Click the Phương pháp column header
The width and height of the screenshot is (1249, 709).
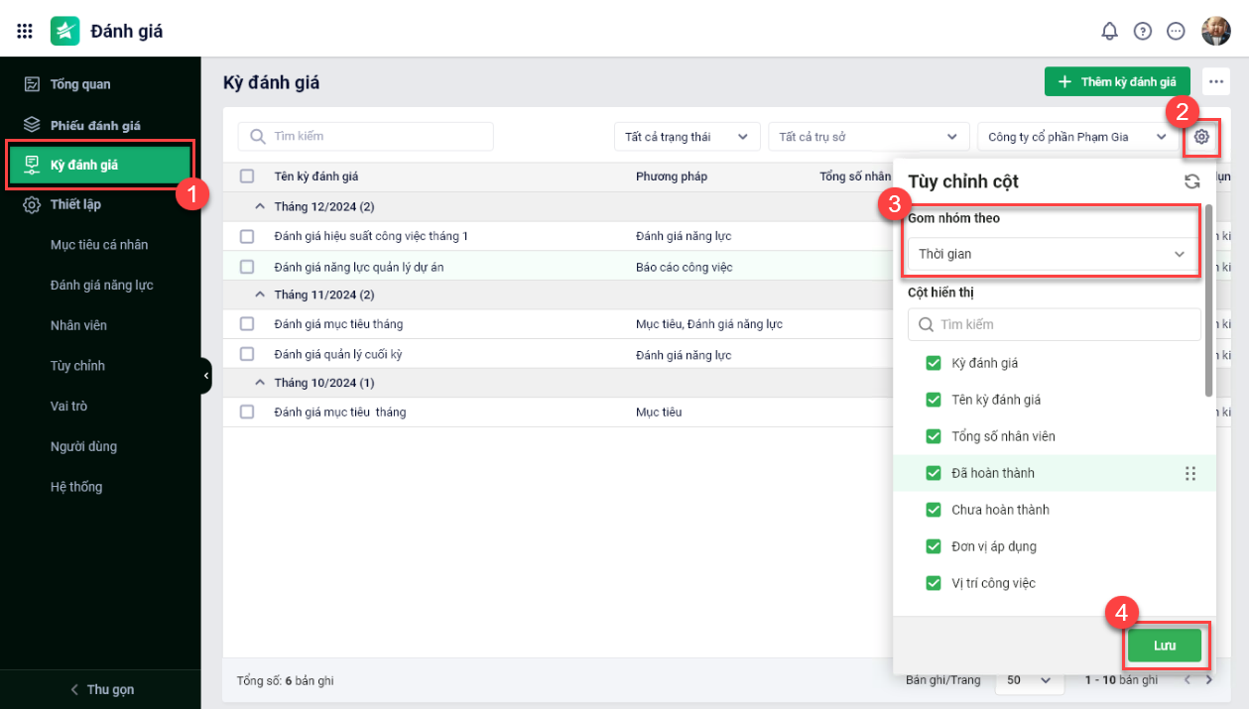672,177
